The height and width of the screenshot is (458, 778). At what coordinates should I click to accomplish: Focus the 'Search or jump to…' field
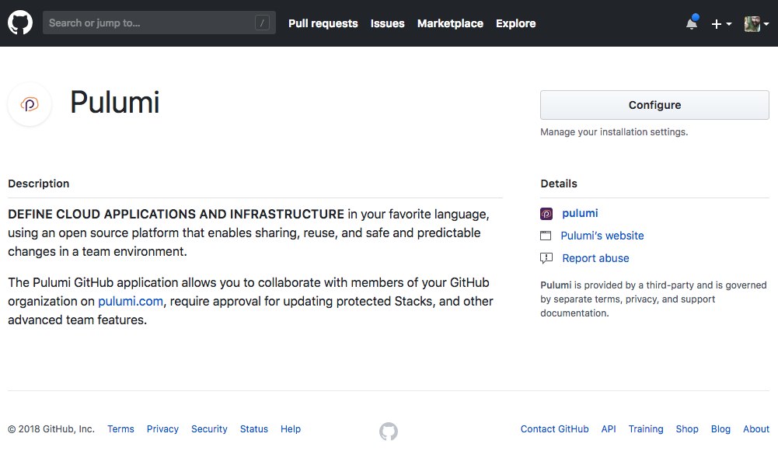point(159,23)
